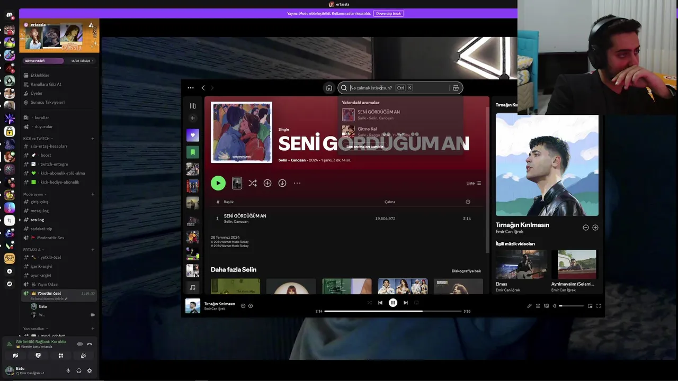Open Discord activities launcher icon
Screen dimensions: 678x381
point(61,356)
